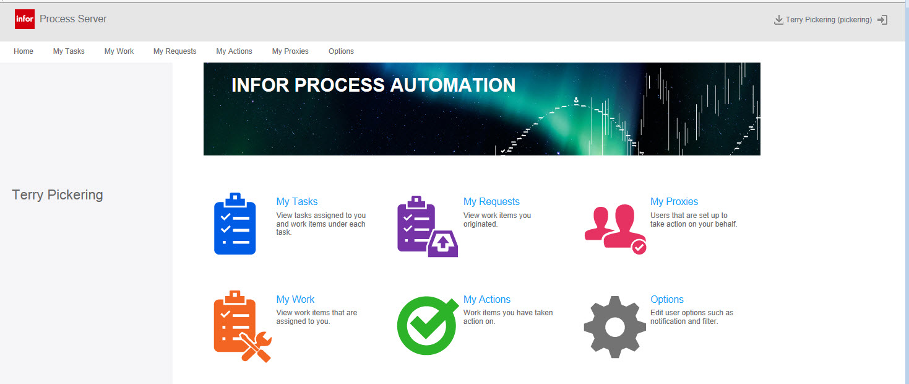Open My Work in the navigation bar
The height and width of the screenshot is (384, 909).
(119, 51)
